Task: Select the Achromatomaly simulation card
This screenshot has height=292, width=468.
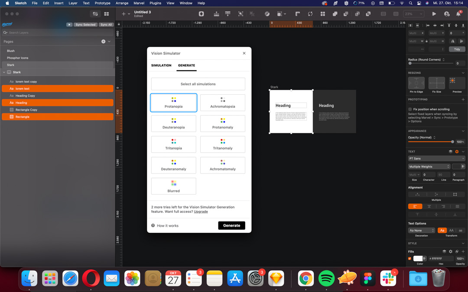Action: pyautogui.click(x=223, y=165)
